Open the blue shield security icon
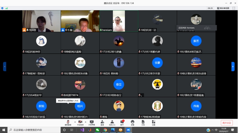 [2, 8]
